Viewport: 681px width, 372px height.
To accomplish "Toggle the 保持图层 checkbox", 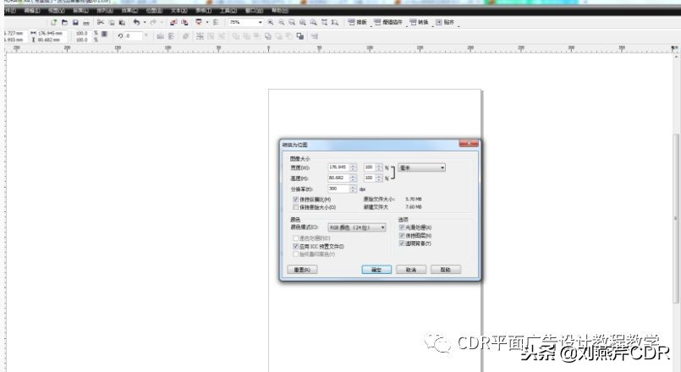I will point(402,235).
